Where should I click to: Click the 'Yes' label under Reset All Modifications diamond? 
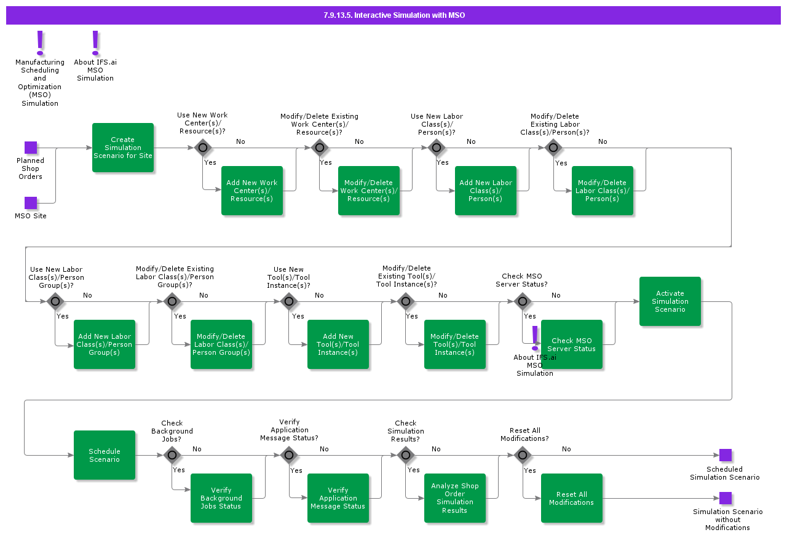coord(530,470)
